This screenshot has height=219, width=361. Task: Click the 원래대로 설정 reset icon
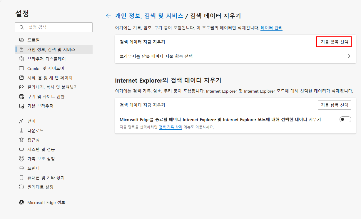pyautogui.click(x=21, y=187)
